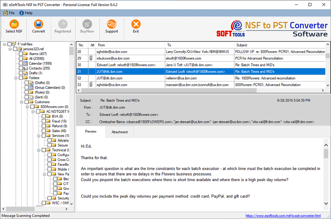Check the Alarms (407) checkbox
The image size is (331, 219).
click(21, 54)
